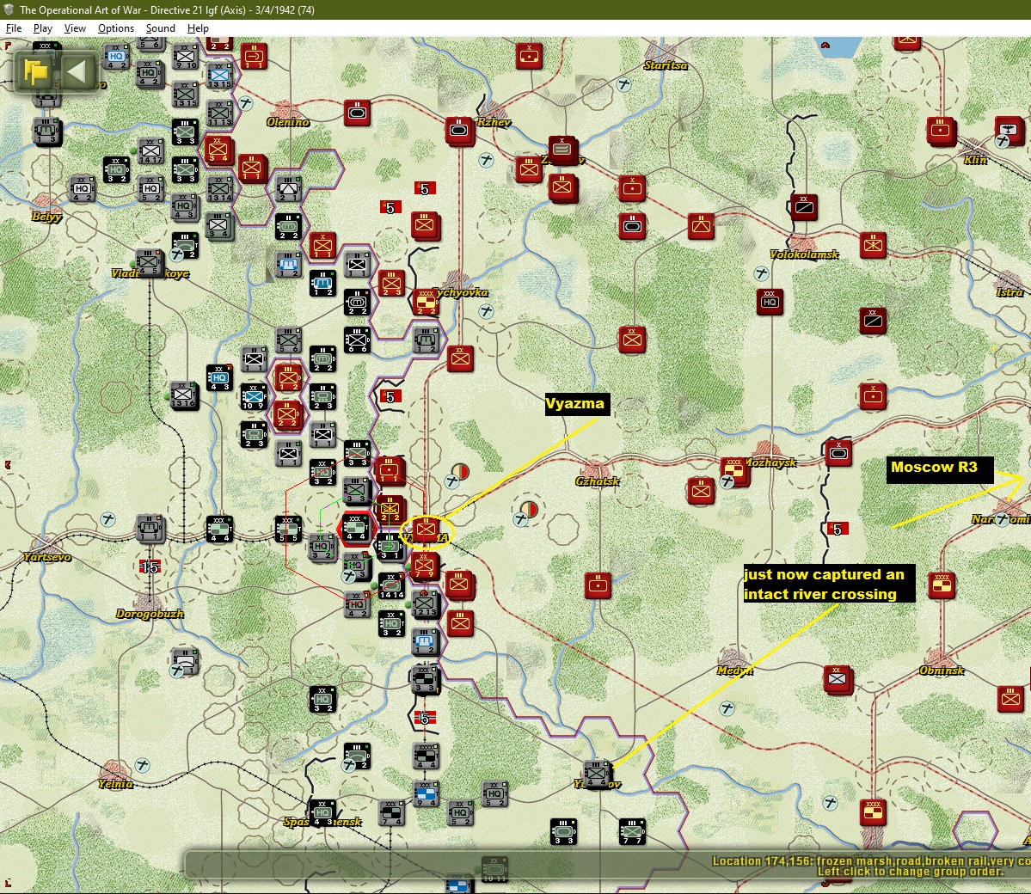
Task: Click the Gzhatsk city label
Action: pos(597,481)
